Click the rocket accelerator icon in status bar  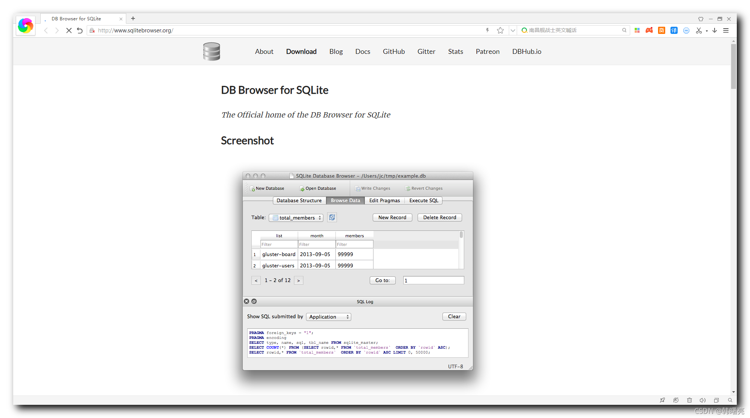662,400
